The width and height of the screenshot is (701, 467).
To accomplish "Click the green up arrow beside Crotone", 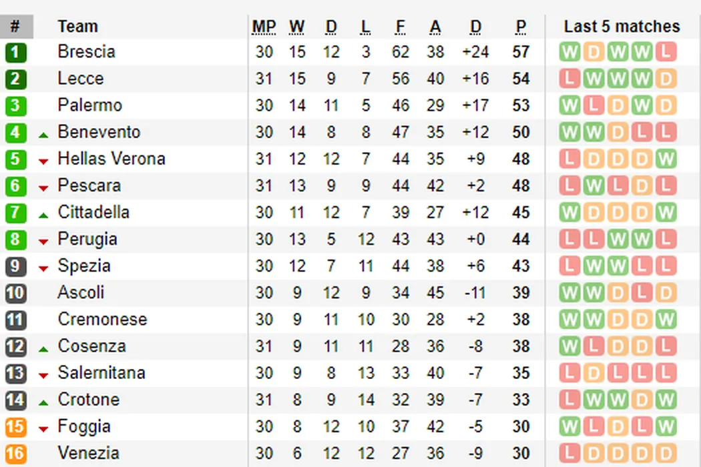I will [43, 402].
